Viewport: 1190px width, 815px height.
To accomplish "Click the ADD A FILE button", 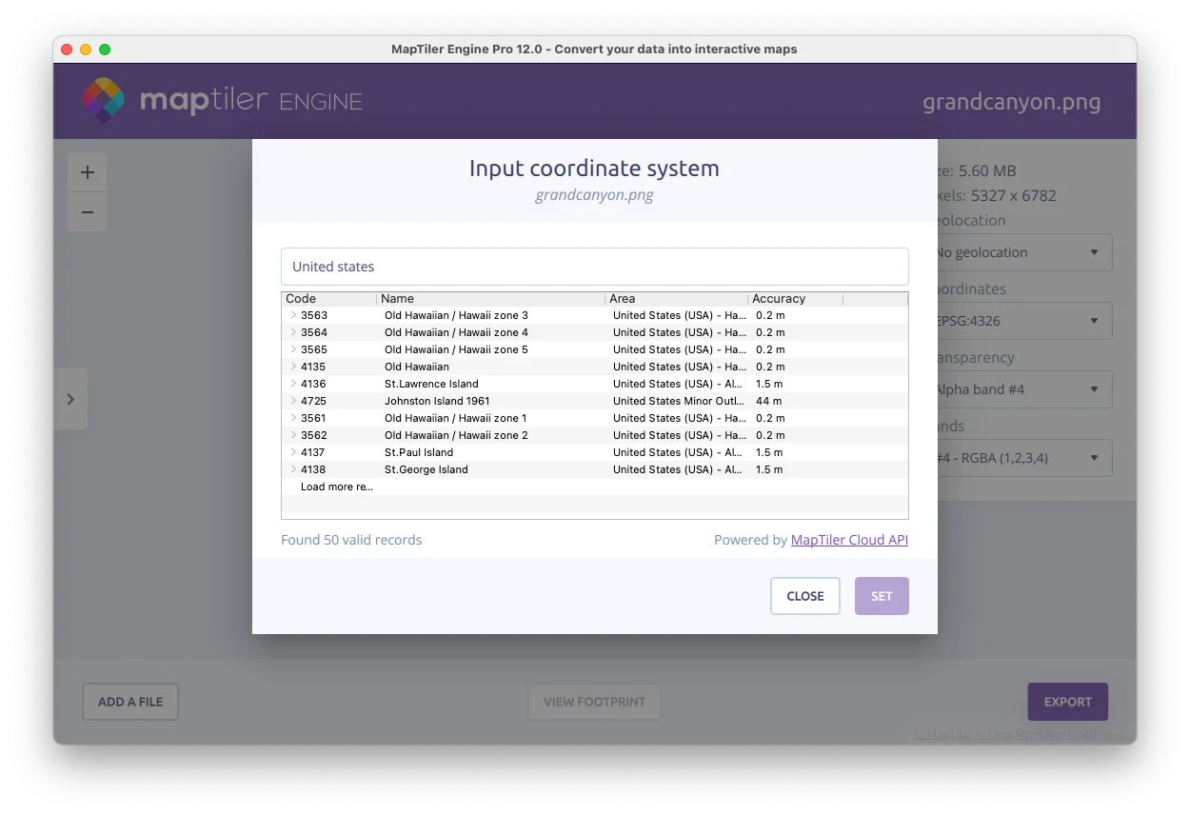I will (x=130, y=702).
